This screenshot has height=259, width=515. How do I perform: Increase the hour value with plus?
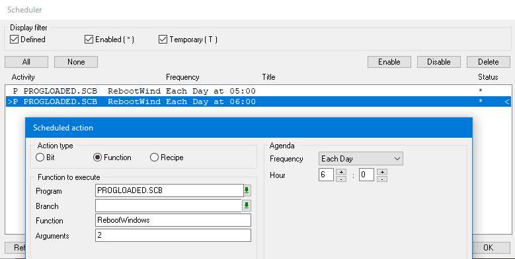(x=341, y=172)
